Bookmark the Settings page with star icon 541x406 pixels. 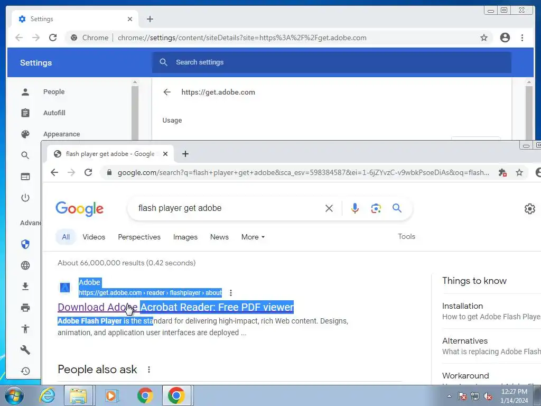[484, 38]
